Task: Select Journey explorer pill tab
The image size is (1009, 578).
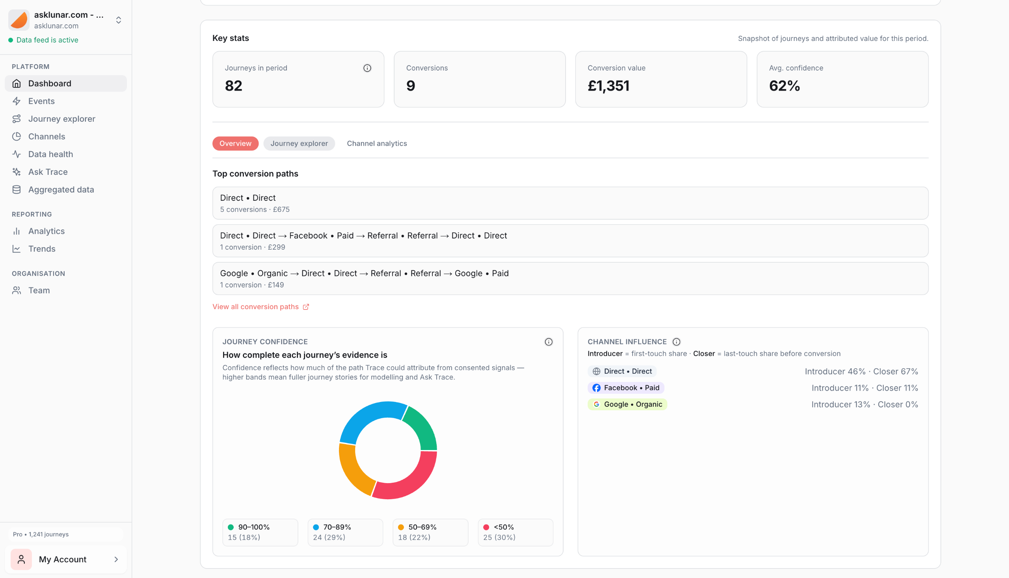Action: click(299, 143)
